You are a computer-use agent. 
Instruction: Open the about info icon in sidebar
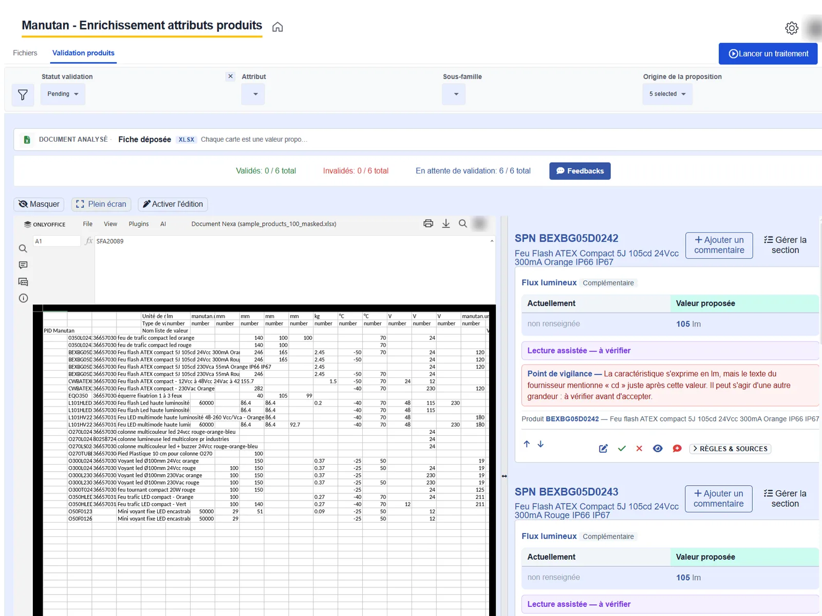coord(23,298)
